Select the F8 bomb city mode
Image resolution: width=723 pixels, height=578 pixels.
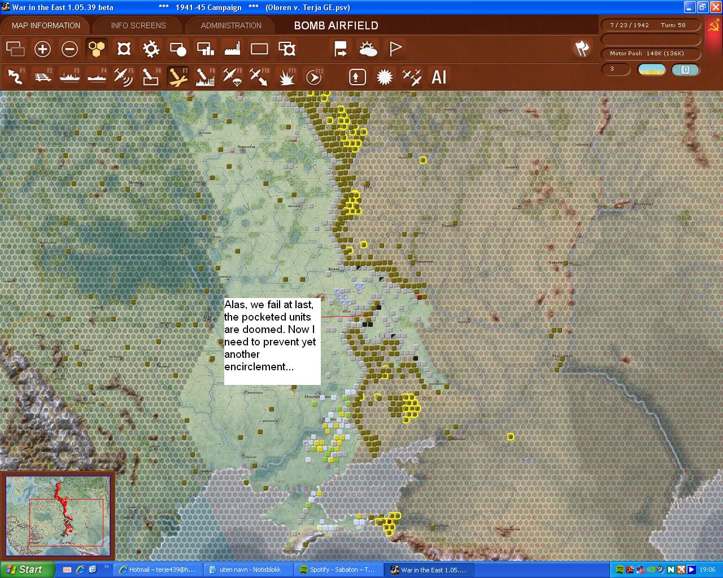(205, 76)
